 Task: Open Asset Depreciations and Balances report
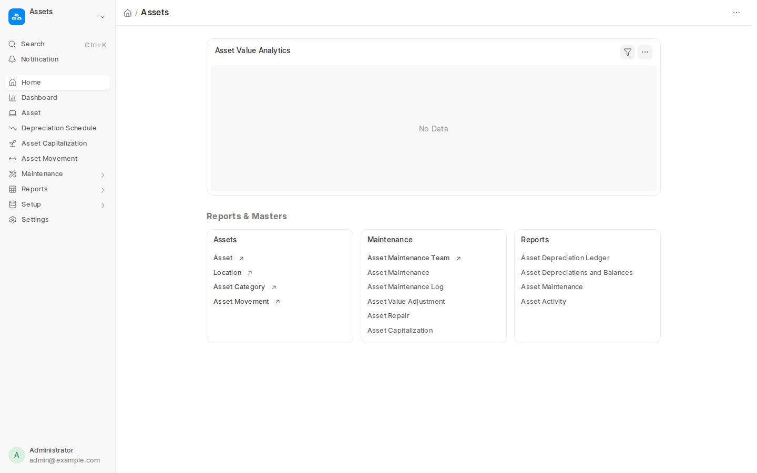coord(577,273)
